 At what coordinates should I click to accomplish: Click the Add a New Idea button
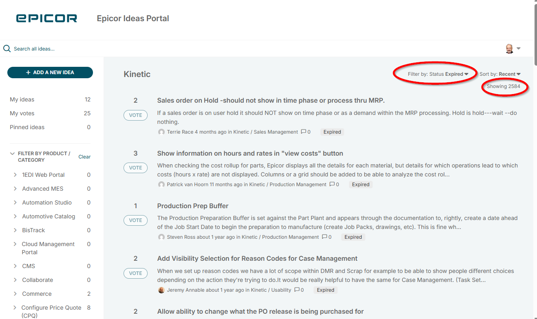pos(50,73)
